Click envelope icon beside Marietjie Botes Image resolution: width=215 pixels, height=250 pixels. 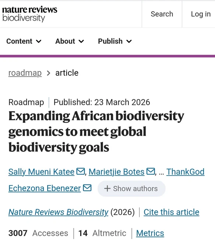click(151, 171)
